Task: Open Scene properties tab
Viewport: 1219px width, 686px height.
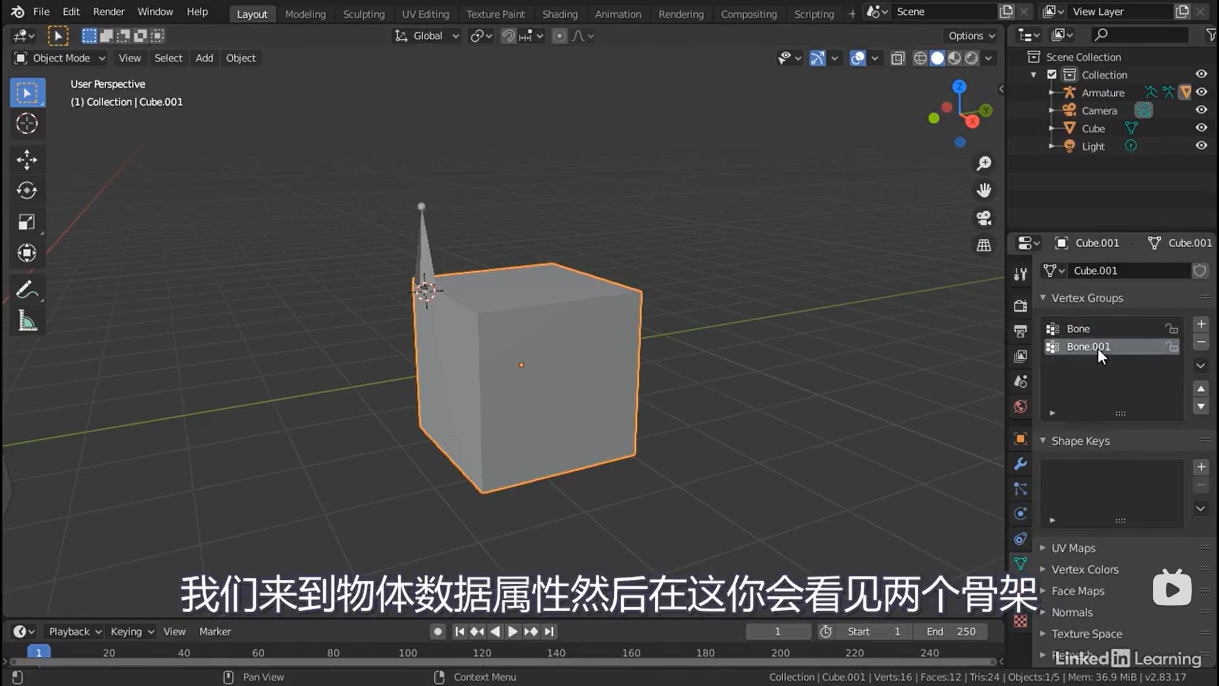Action: pos(1020,381)
